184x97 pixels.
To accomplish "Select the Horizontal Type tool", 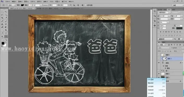I will [6, 34].
